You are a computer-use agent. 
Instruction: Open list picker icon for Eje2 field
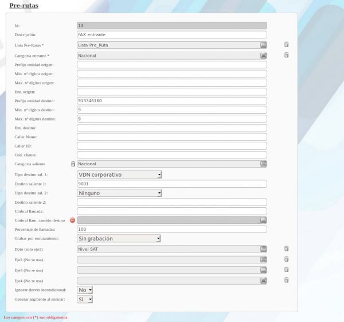pos(263,259)
